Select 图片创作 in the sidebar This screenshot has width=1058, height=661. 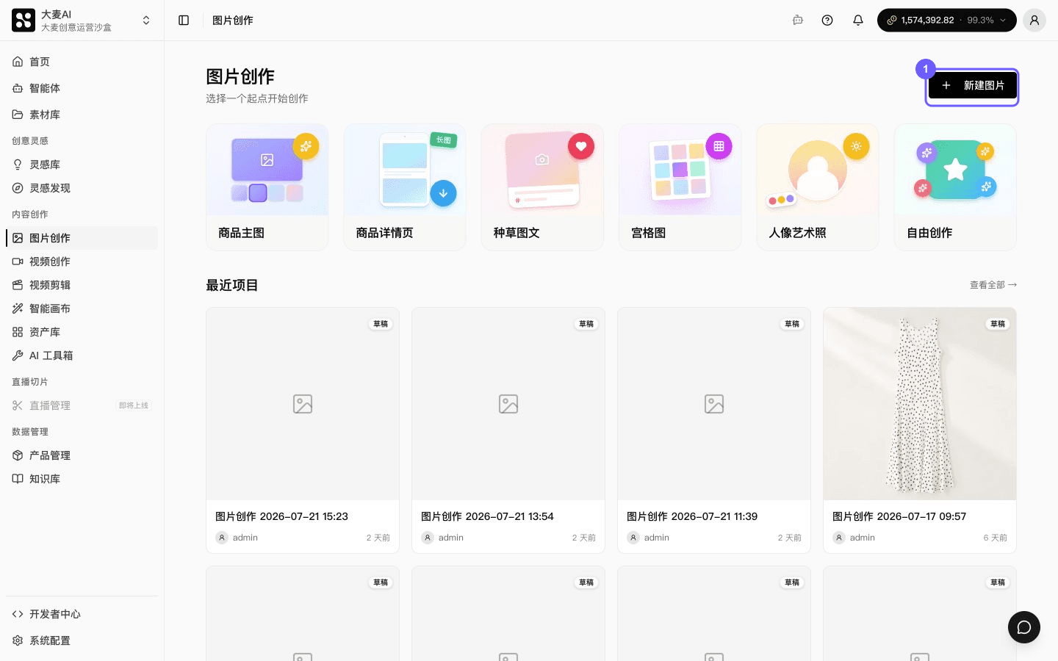coord(82,238)
